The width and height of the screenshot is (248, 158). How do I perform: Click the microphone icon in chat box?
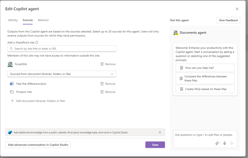225,143
